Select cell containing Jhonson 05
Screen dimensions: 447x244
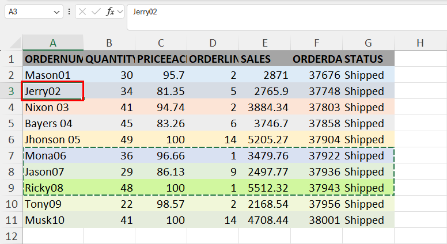click(x=53, y=139)
